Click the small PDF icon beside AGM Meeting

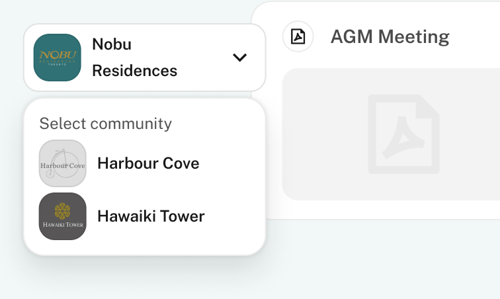point(298,36)
